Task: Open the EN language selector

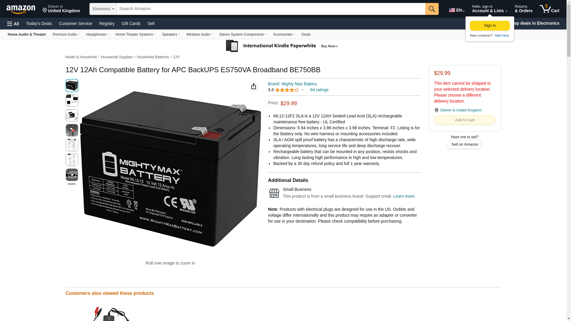Action: click(457, 10)
